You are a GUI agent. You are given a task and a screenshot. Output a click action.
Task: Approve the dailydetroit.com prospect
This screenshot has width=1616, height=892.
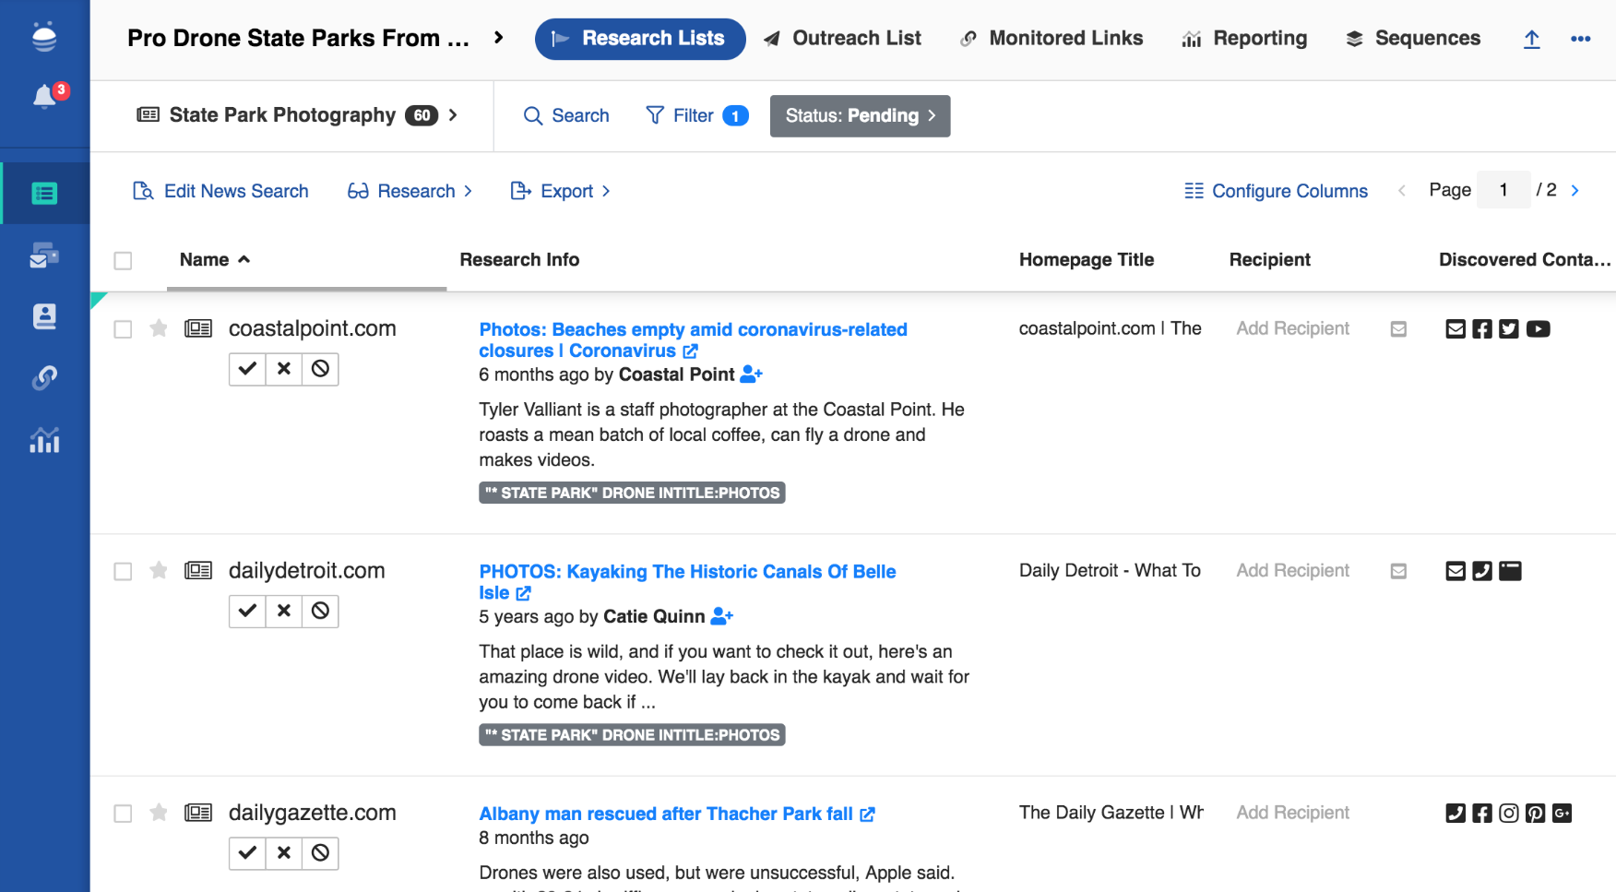coord(247,611)
